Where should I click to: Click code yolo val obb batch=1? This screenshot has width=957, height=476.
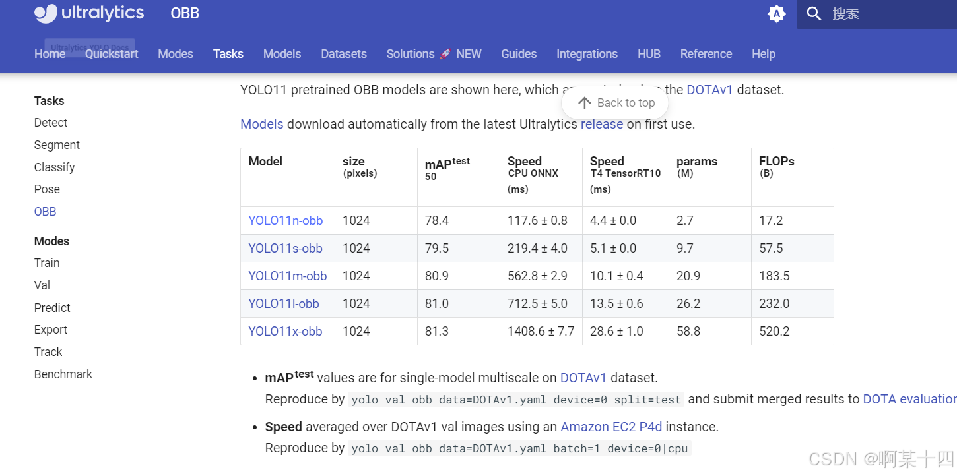pos(519,449)
